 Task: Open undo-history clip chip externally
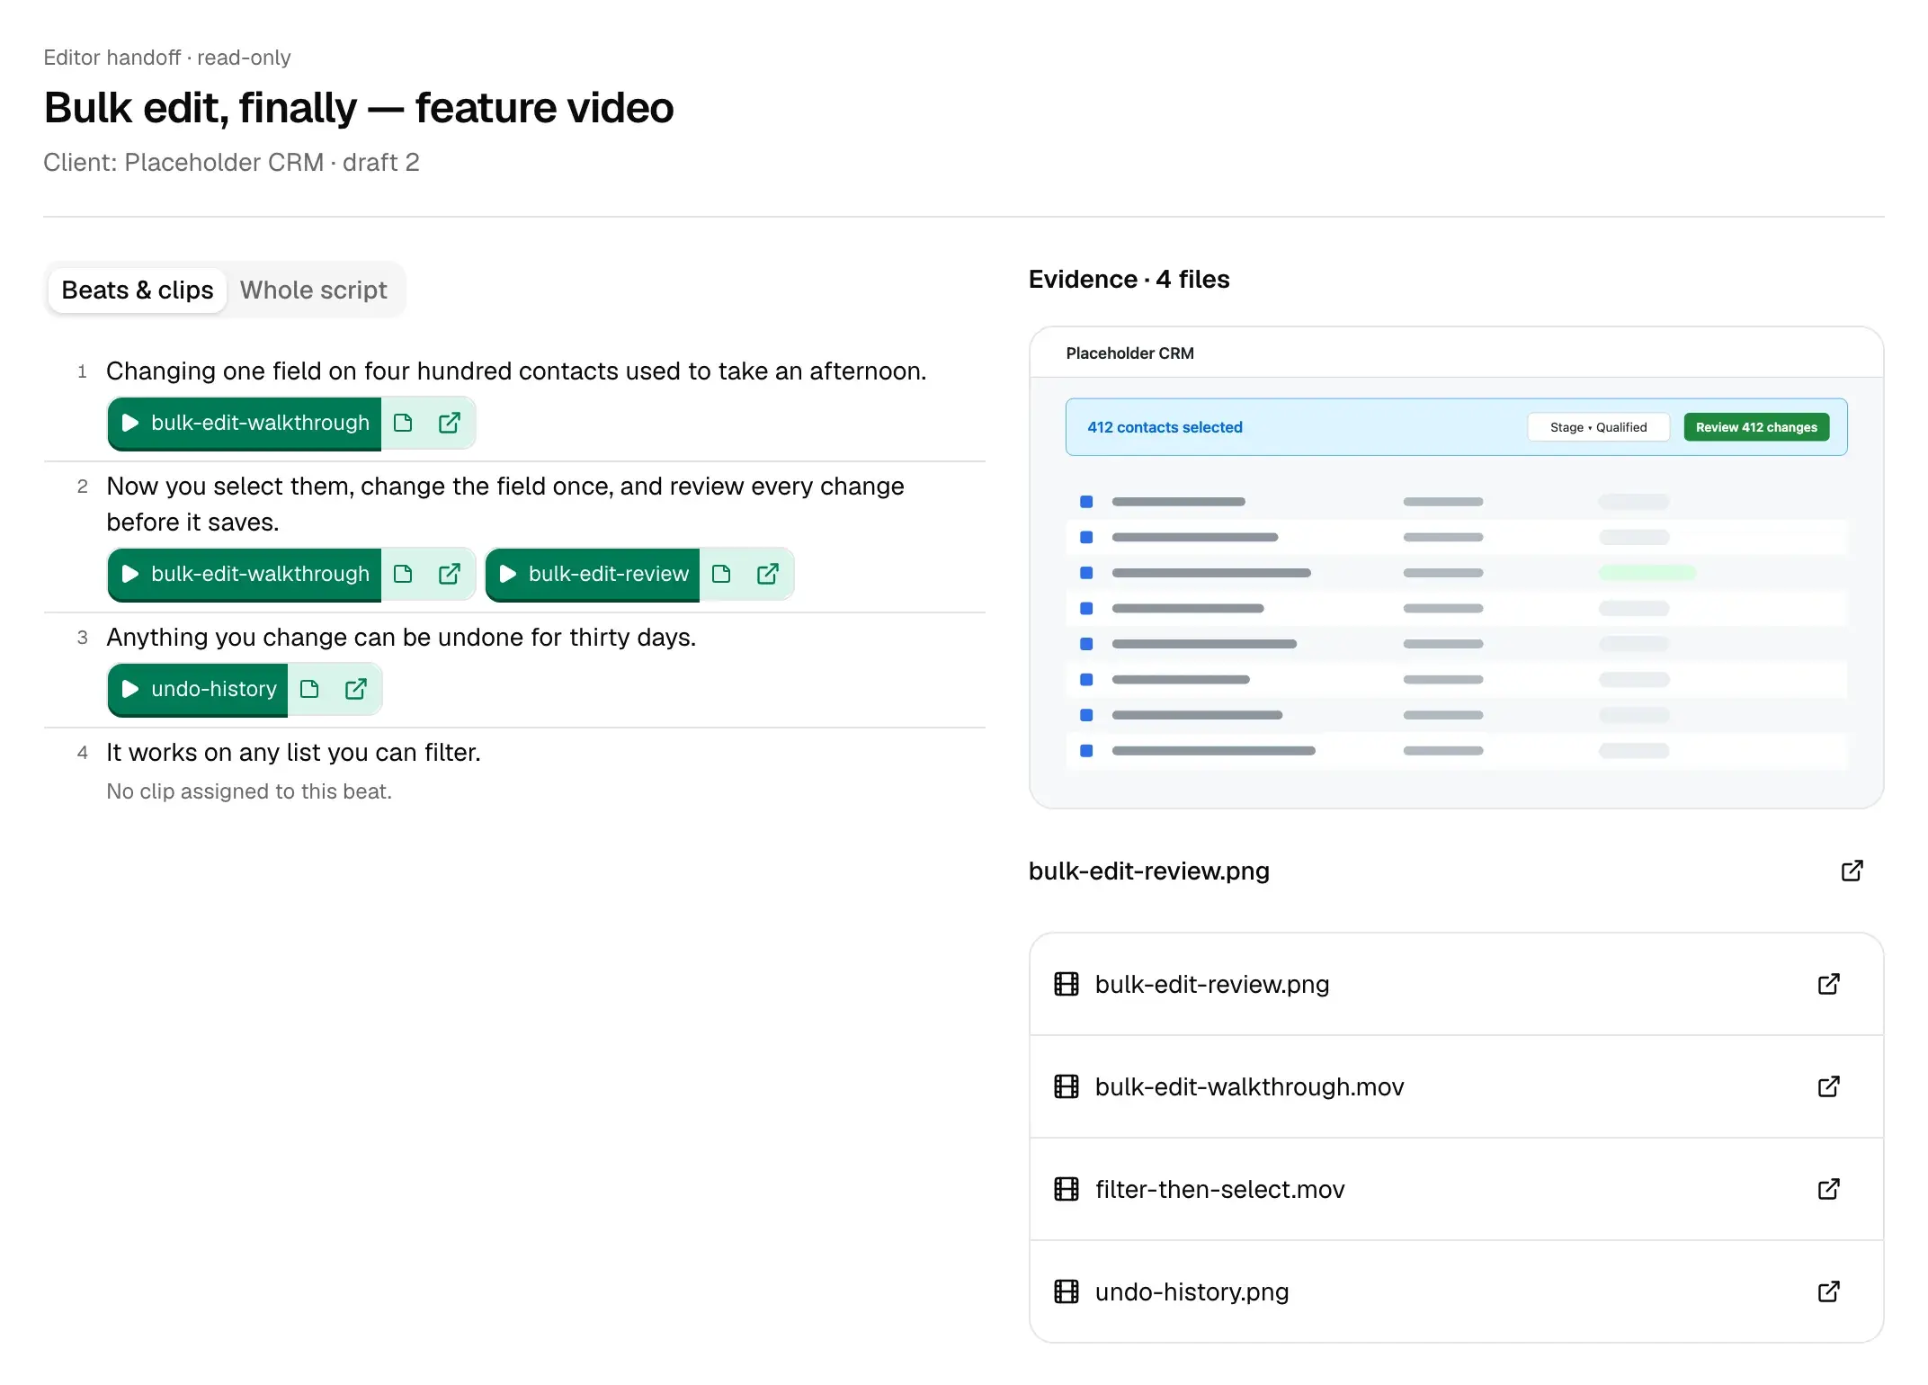tap(355, 689)
